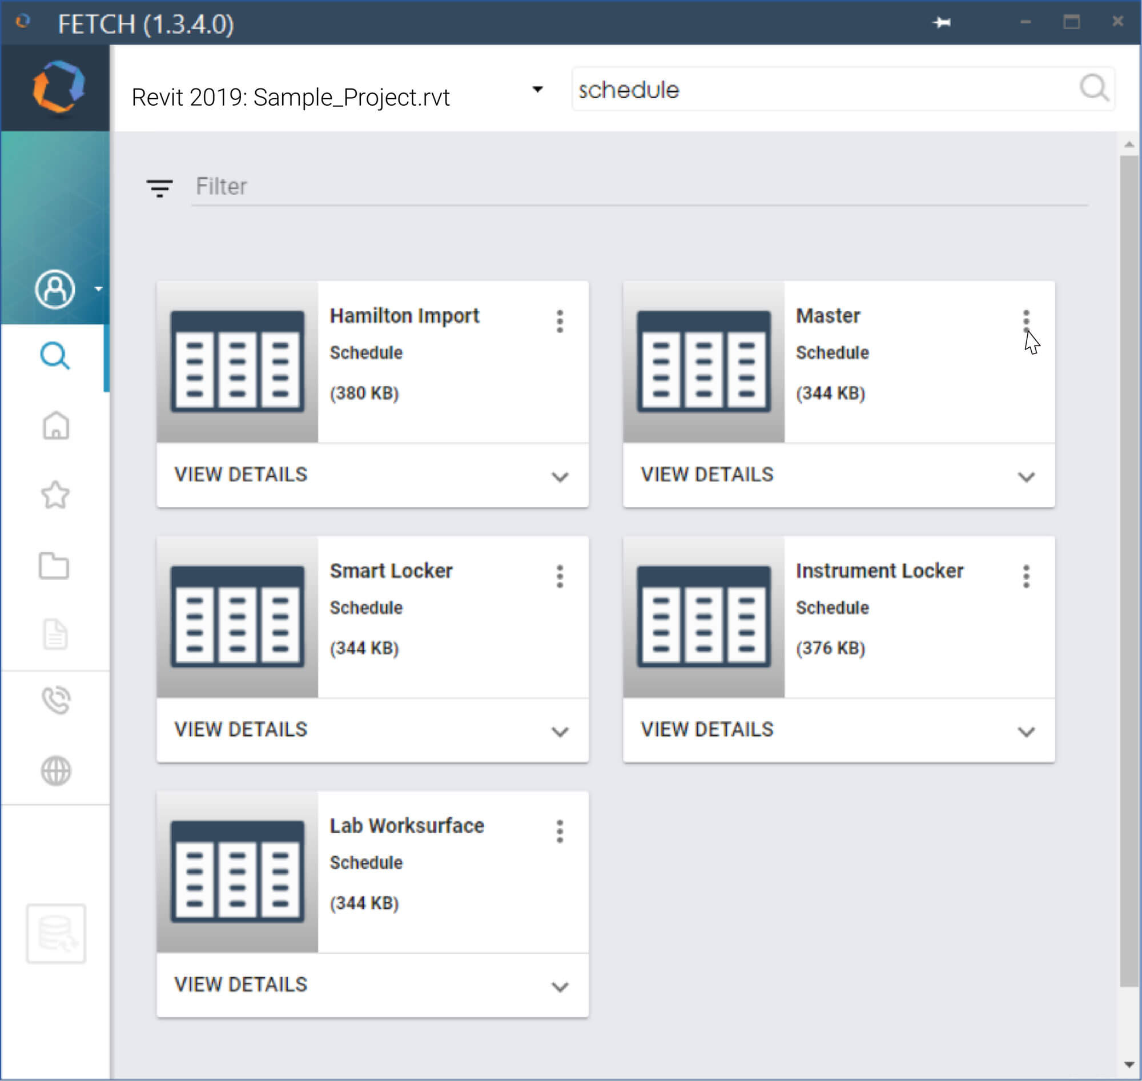Select Master schedule thumbnail
Viewport: 1142px width, 1081px height.
[x=703, y=362]
